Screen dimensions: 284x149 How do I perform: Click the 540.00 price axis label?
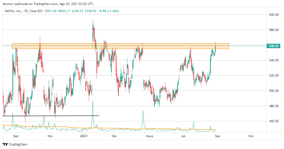(274, 60)
